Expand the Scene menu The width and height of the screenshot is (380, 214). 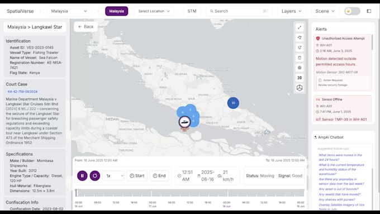(325, 11)
